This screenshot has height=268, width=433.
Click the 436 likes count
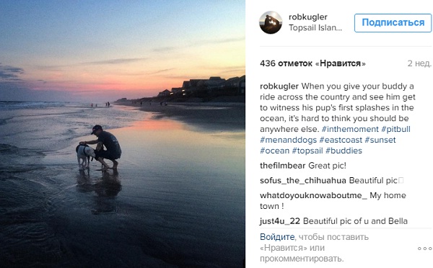312,63
